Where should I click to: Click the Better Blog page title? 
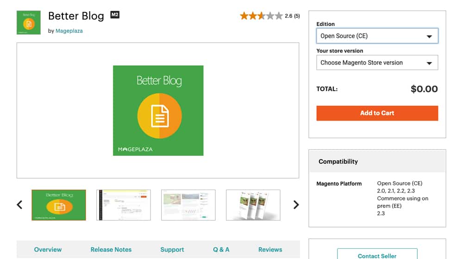[76, 16]
